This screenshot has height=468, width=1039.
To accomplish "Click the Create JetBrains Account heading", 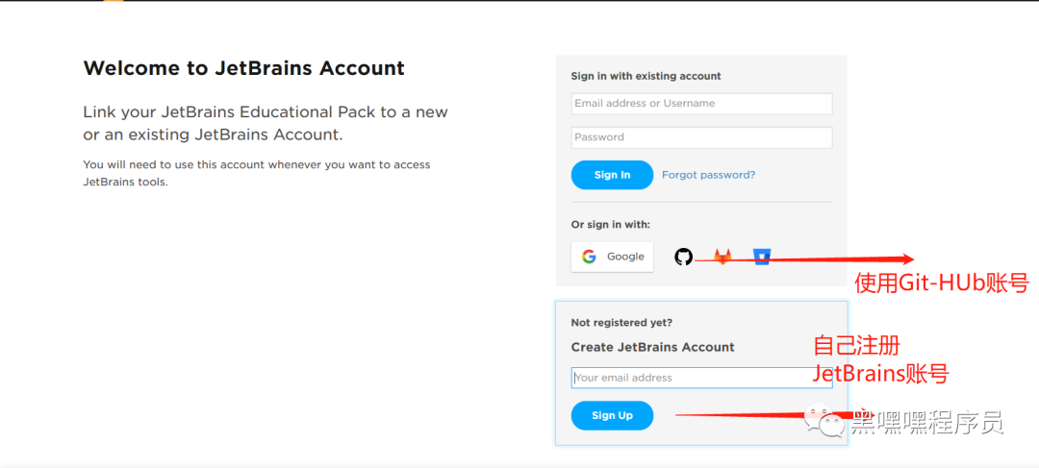I will pyautogui.click(x=652, y=347).
